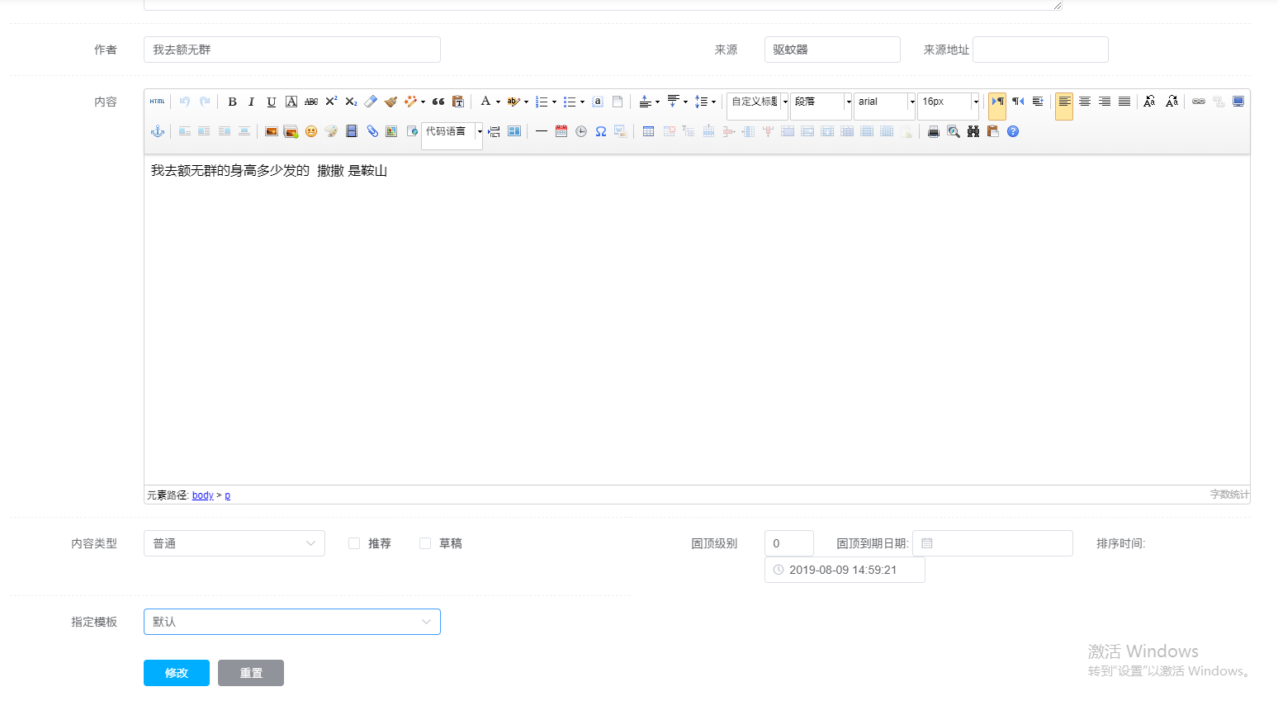The width and height of the screenshot is (1278, 701).
Task: Click the gray 重置 button
Action: point(250,673)
